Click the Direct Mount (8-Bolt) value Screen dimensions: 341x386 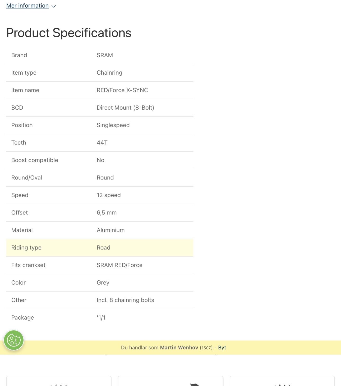coord(125,107)
